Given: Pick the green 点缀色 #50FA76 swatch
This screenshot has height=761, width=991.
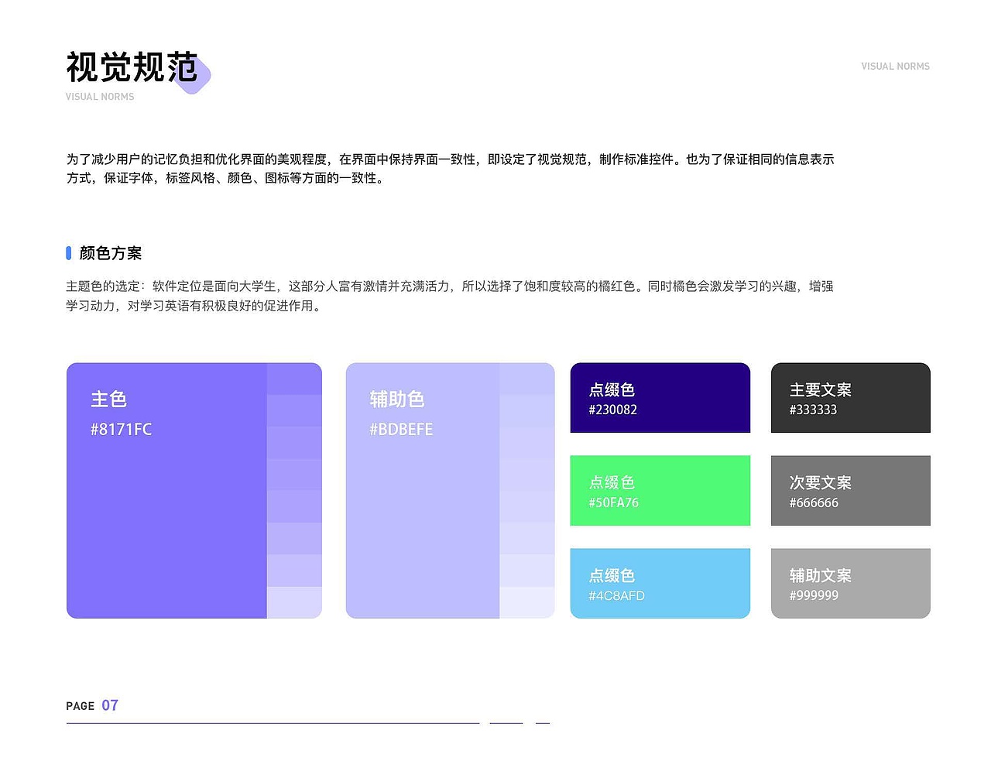Looking at the screenshot, I should click(660, 490).
